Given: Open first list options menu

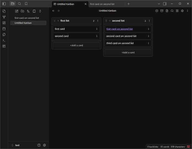Looking at the screenshot, I should (x=98, y=21).
